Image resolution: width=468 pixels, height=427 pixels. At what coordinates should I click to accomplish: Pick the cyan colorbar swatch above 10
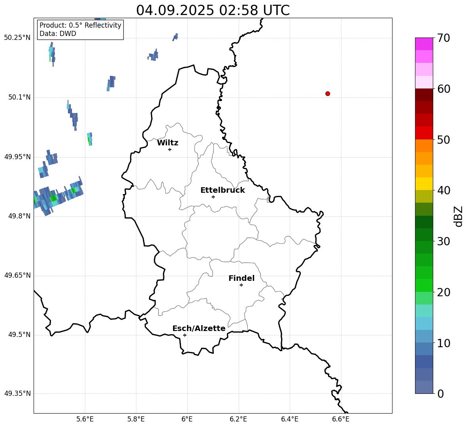tap(424, 337)
